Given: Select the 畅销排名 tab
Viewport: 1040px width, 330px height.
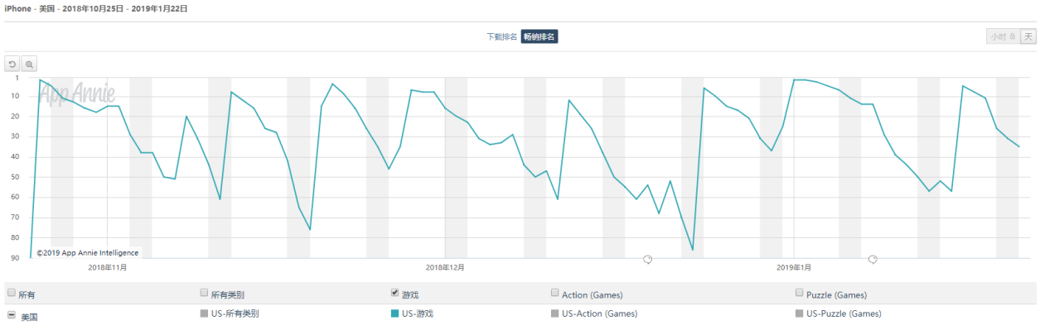Looking at the screenshot, I should pos(539,36).
